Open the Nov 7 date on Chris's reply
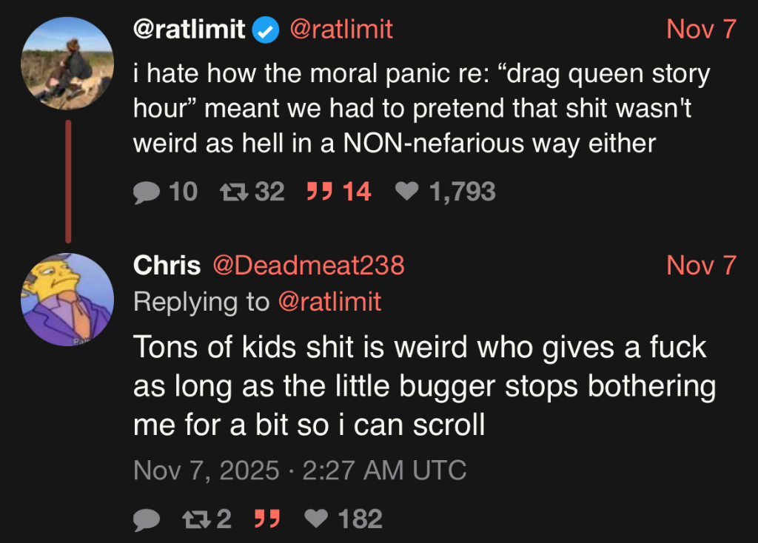The image size is (758, 543). click(701, 266)
